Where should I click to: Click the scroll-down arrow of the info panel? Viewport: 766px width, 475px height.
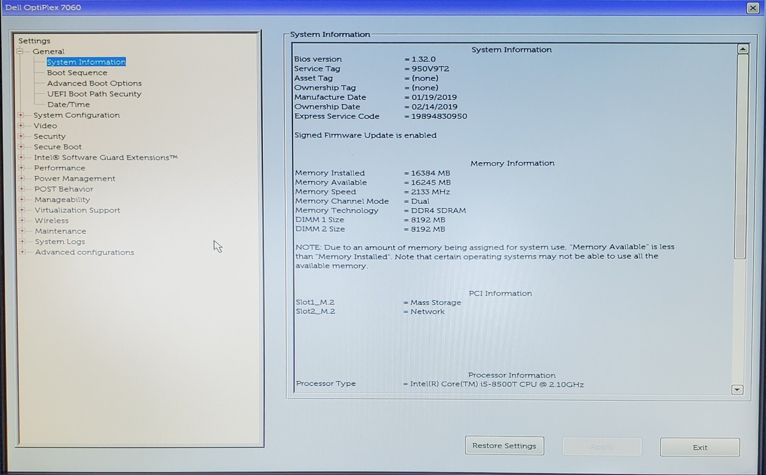737,390
